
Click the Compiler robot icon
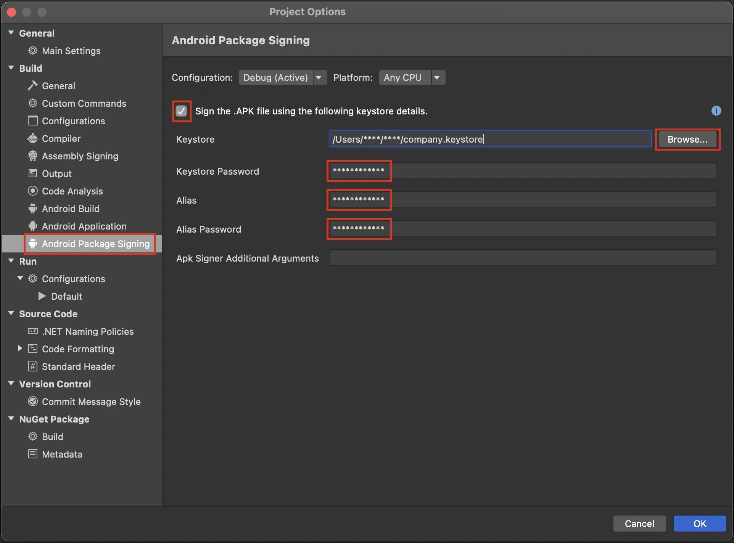(33, 138)
